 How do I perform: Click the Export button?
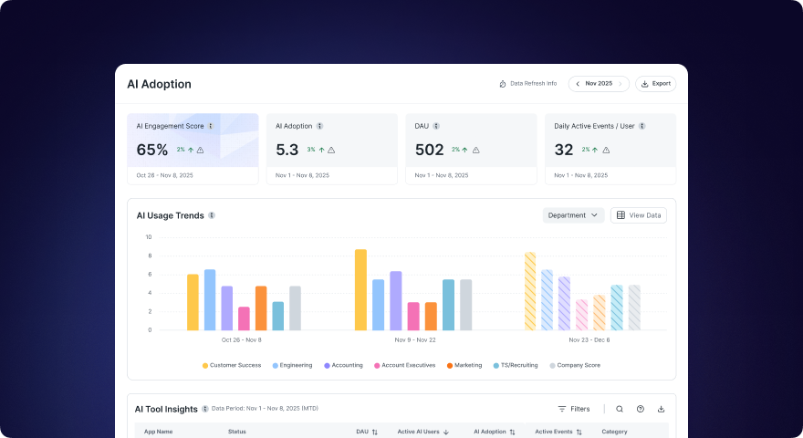656,84
